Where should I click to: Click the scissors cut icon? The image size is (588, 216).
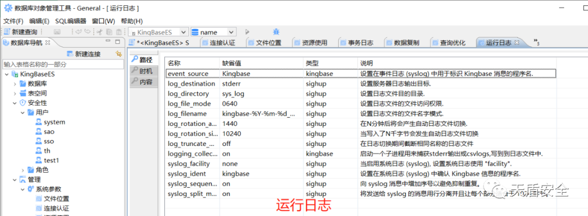pyautogui.click(x=100, y=32)
